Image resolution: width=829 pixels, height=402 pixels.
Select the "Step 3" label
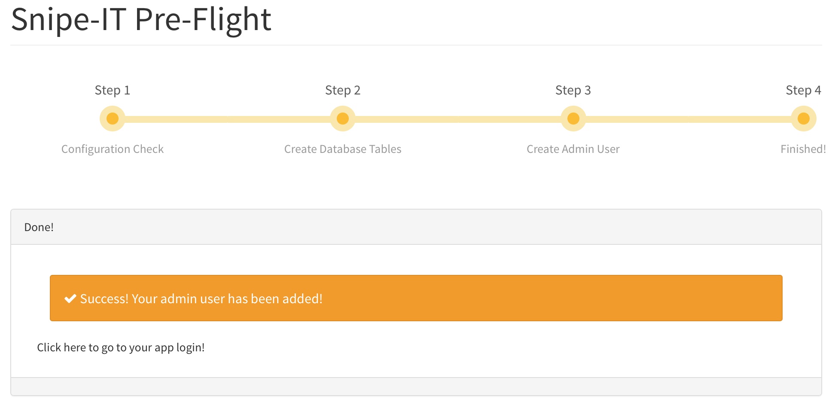coord(573,90)
